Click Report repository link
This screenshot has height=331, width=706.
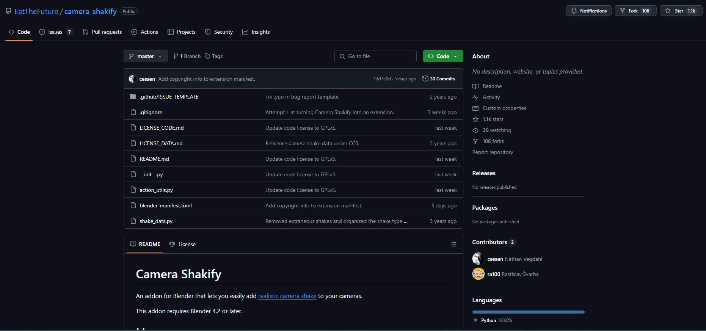(x=493, y=152)
